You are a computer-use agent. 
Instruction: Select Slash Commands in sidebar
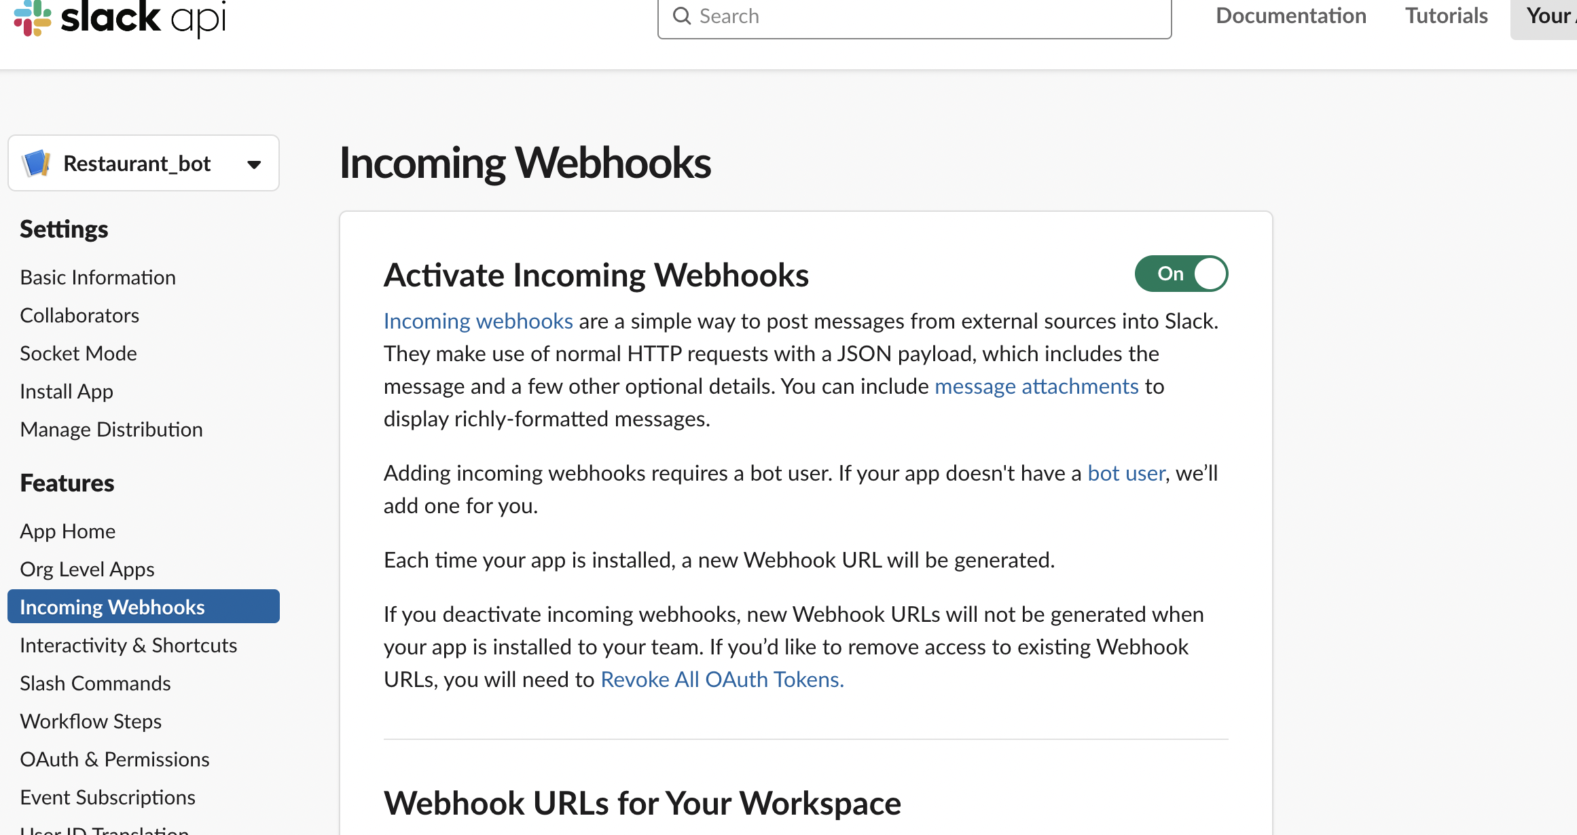click(95, 683)
